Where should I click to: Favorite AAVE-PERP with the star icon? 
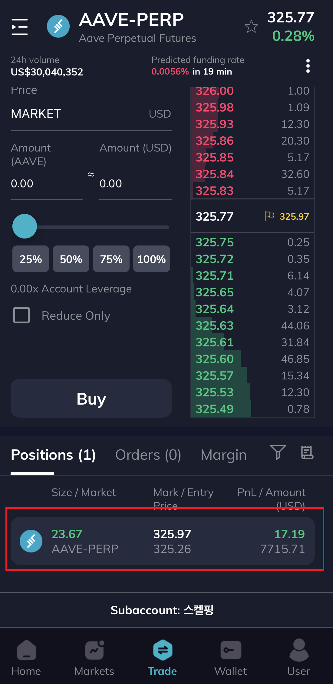pos(251,26)
